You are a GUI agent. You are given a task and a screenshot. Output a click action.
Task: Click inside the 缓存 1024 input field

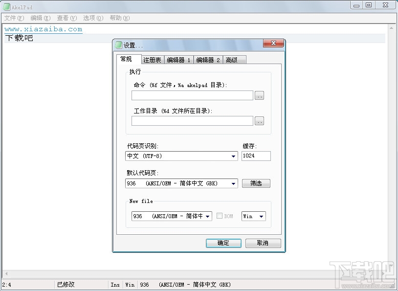(254, 156)
